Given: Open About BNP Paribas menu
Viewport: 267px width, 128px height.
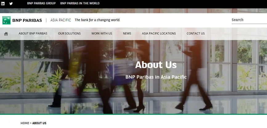Looking at the screenshot, I should (33, 33).
